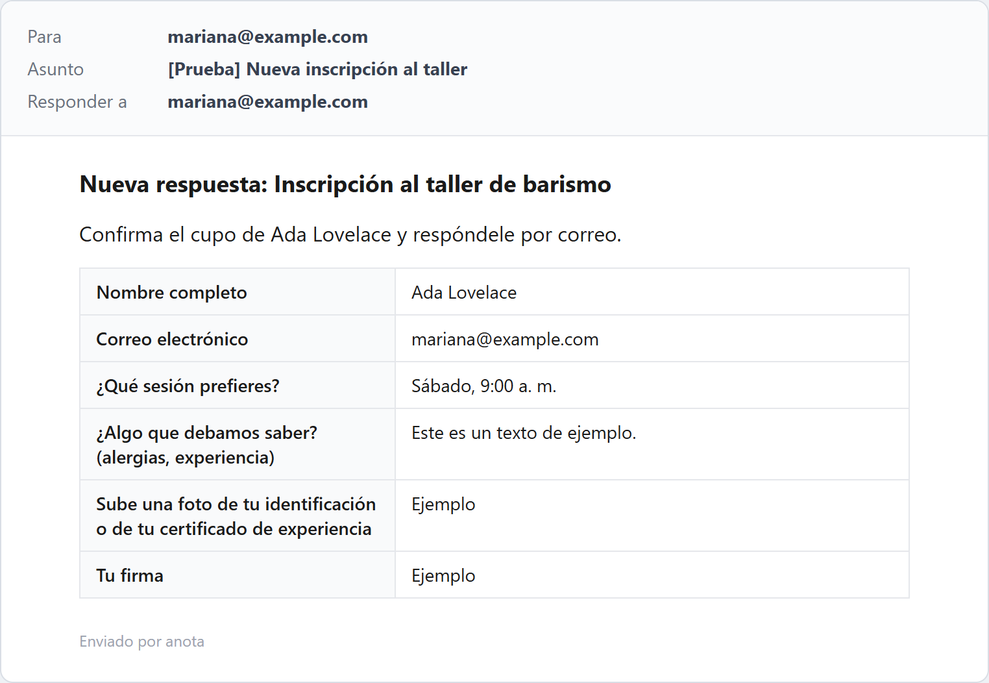The width and height of the screenshot is (989, 683).
Task: Click the '¿Qué sesión prefieres?' label
Action: (x=188, y=386)
